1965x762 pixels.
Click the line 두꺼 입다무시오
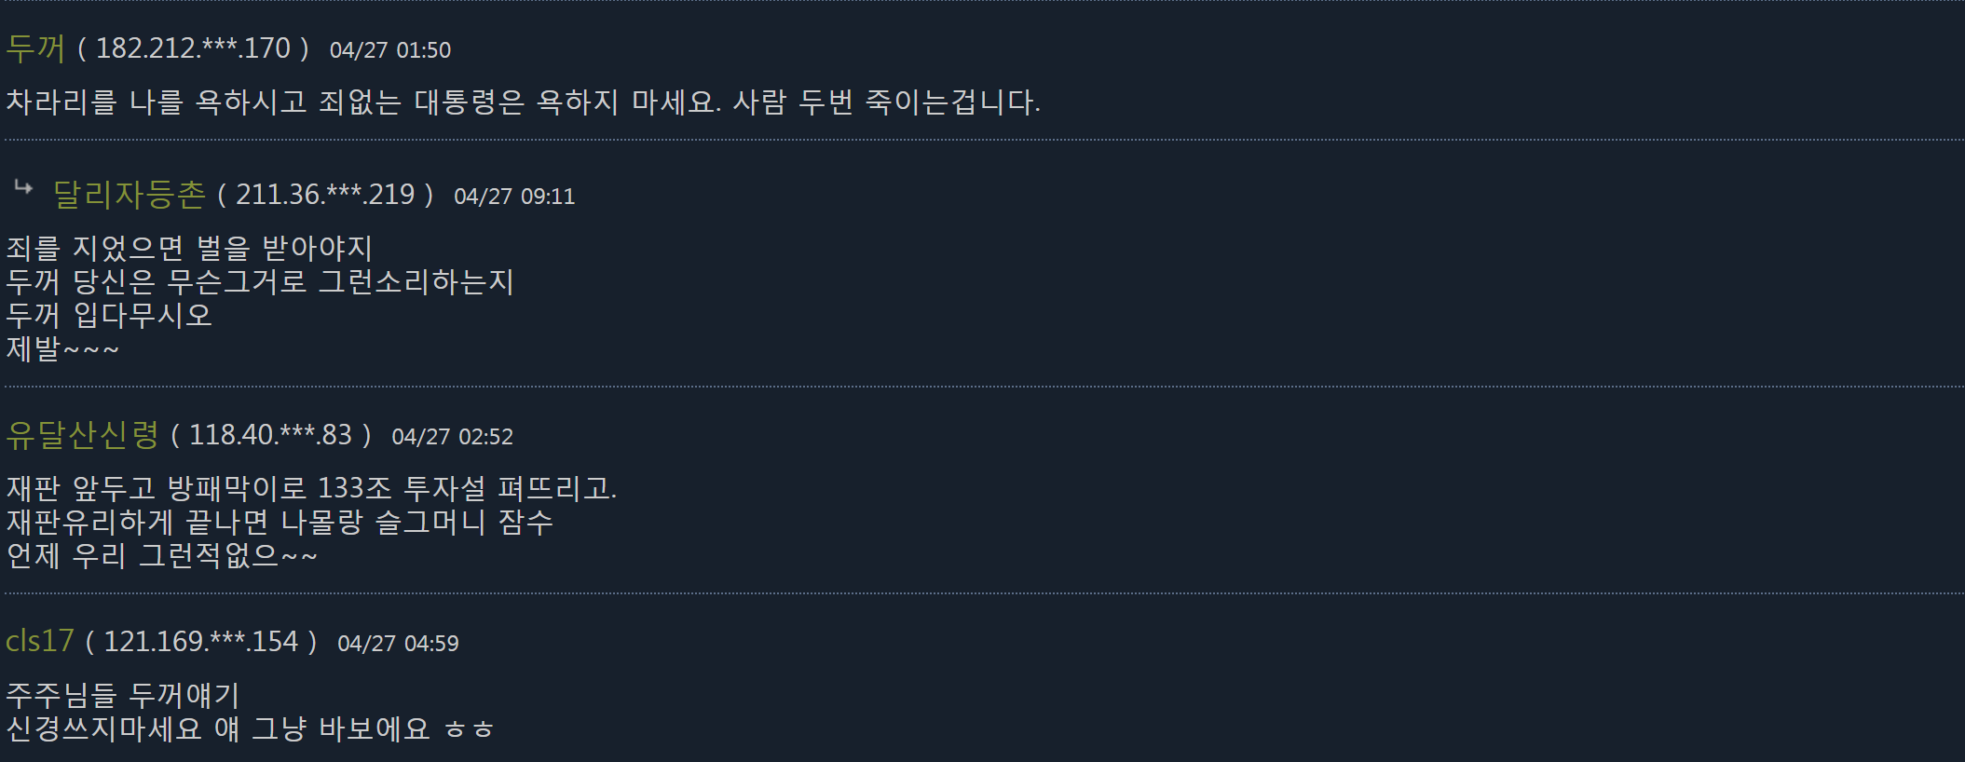point(109,315)
